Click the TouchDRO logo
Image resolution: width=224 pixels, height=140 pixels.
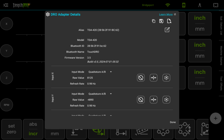[x=22, y=5]
